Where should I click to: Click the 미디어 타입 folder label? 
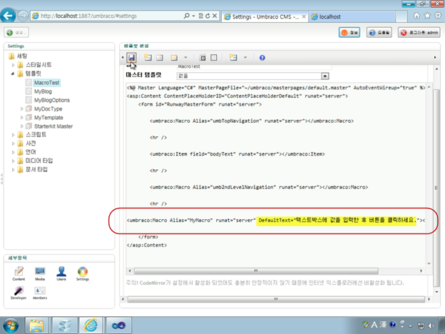pyautogui.click(x=39, y=161)
